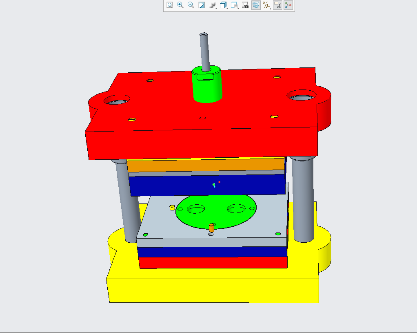The width and height of the screenshot is (417, 333).
Task: Activate the Zoom Out tool
Action: pos(191,5)
